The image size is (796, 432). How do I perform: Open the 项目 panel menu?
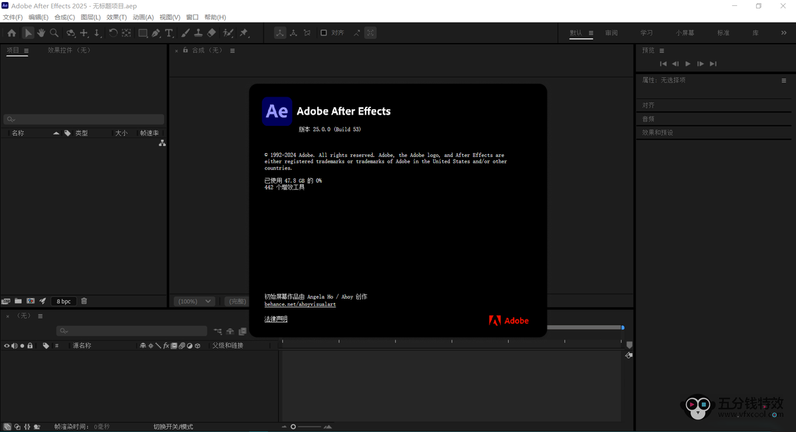(x=27, y=50)
